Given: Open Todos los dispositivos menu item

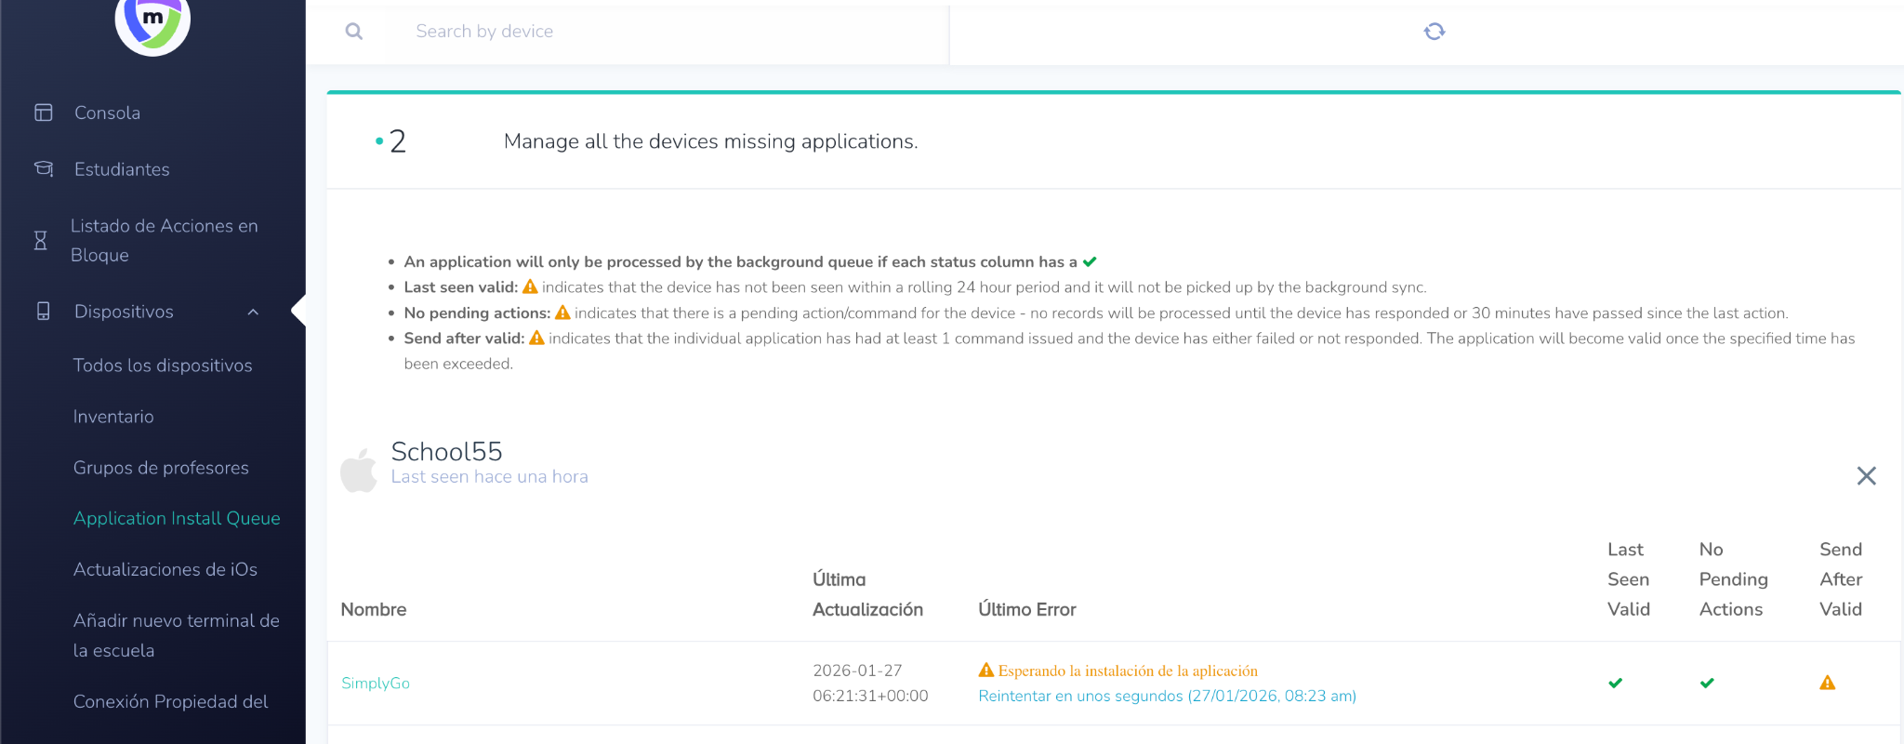Looking at the screenshot, I should pos(163,365).
